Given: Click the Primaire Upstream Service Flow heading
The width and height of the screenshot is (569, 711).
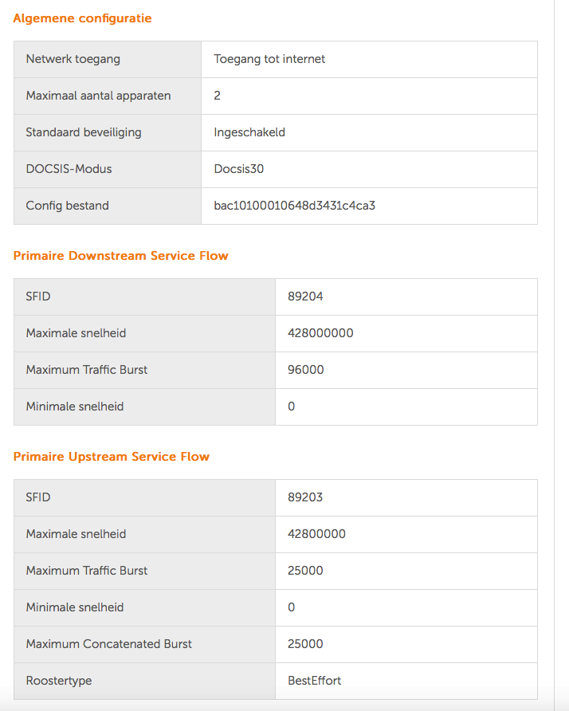Looking at the screenshot, I should [x=111, y=457].
